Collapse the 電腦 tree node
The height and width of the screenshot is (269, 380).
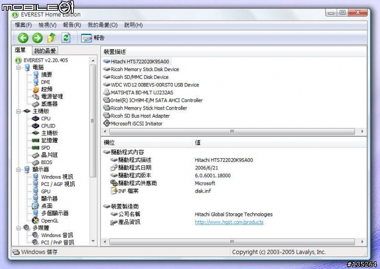pos(18,68)
